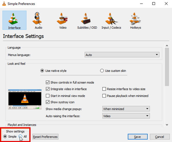Click the Look and feel group title
Screen dimensions: 172x142
tap(16, 64)
